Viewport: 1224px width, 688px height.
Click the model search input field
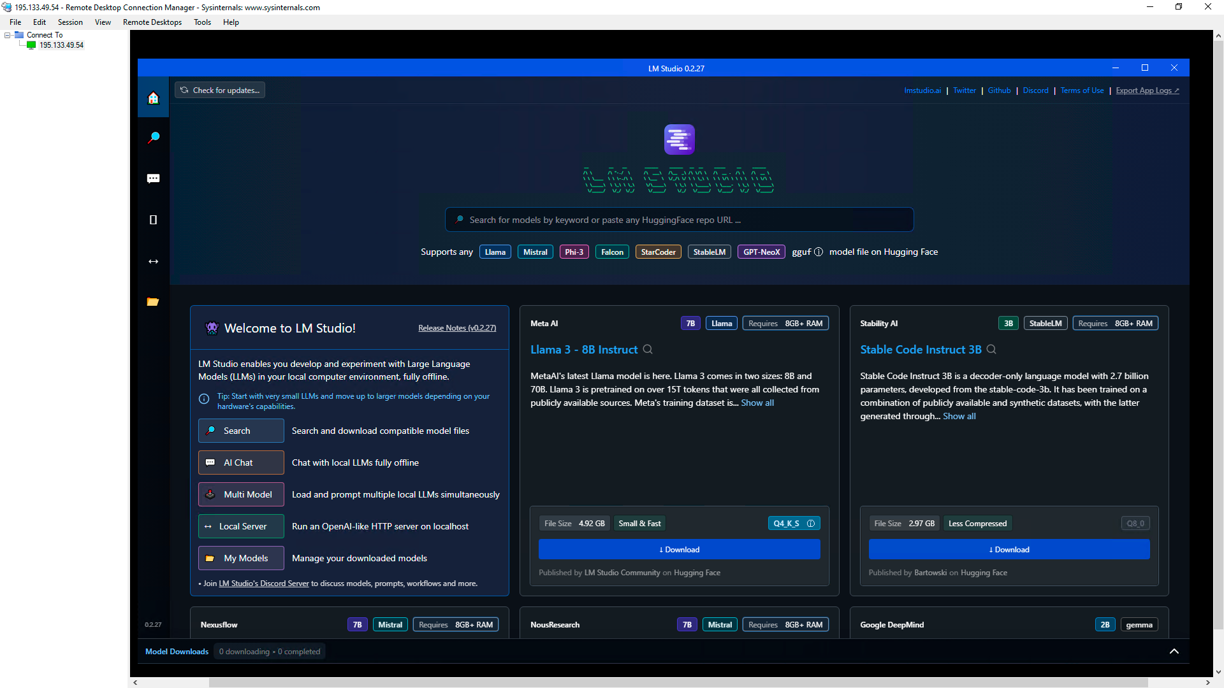(678, 219)
